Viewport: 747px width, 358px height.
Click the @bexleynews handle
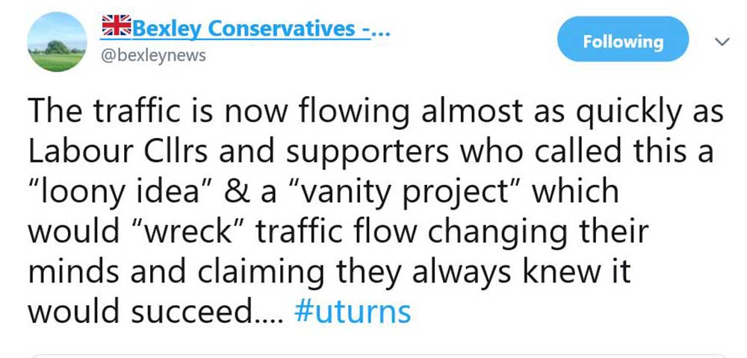[152, 55]
